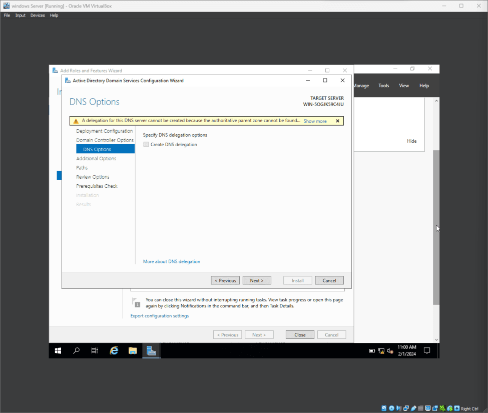
Task: Click Hide in the Server Manager panel
Action: tap(411, 141)
